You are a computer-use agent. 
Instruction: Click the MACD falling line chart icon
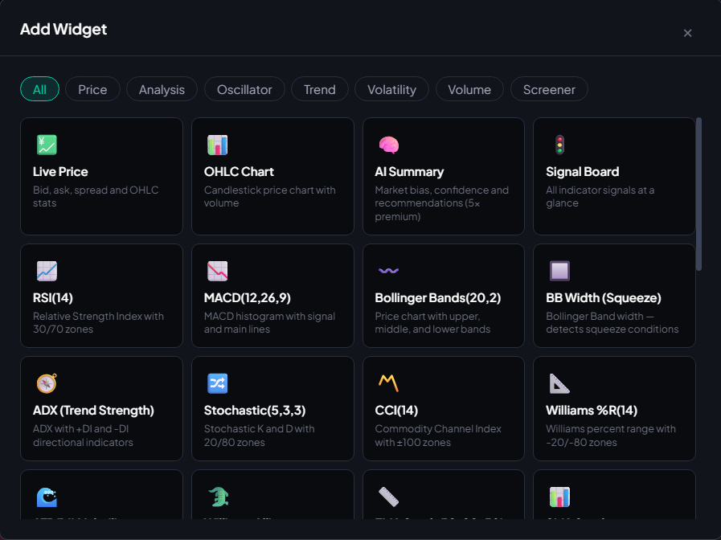(x=218, y=271)
